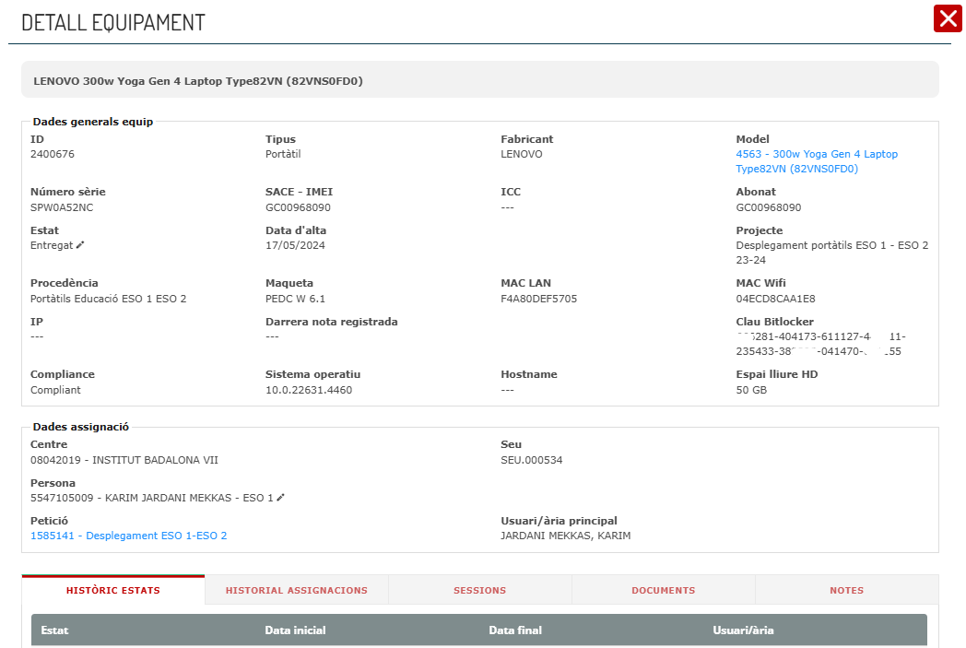Show the Notes tab
This screenshot has height=648, width=966.
(846, 590)
